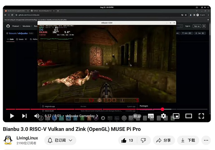Skip to the next video
This screenshot has width=215, height=150.
pyautogui.click(x=24, y=116)
